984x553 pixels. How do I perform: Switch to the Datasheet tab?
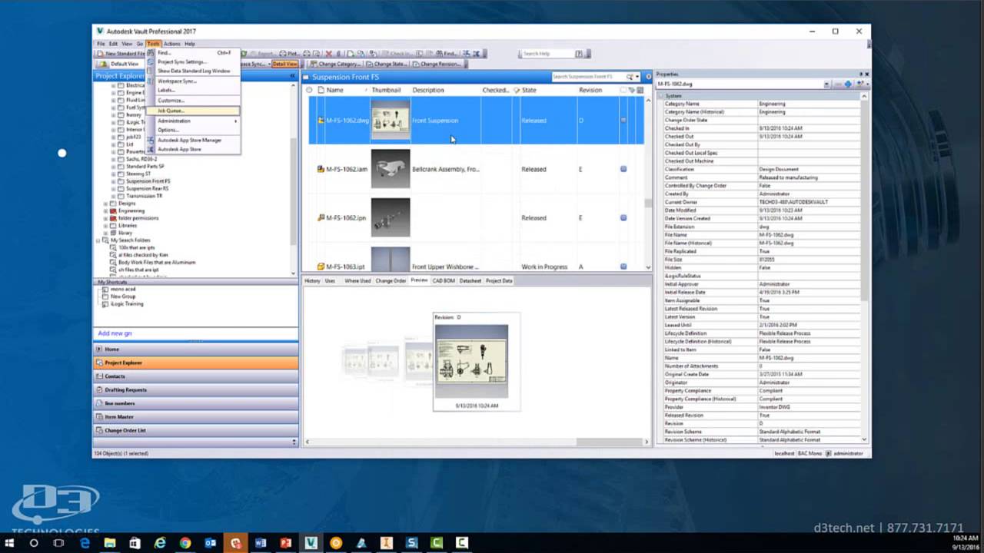coord(470,281)
